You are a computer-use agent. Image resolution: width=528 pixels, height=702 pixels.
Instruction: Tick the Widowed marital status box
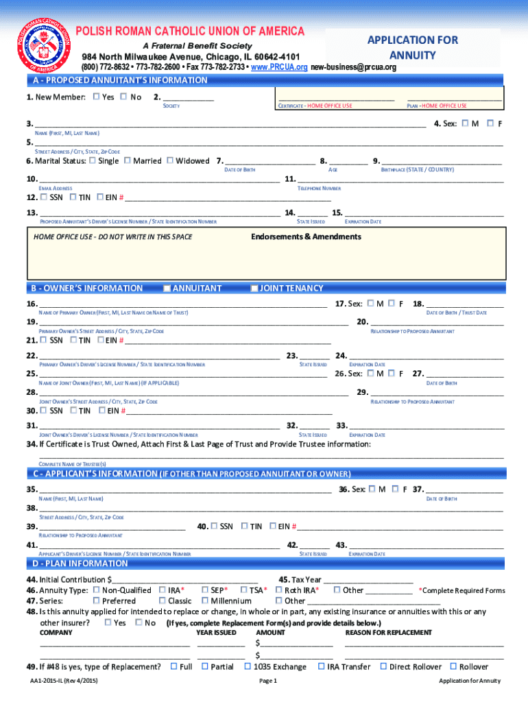coord(170,160)
